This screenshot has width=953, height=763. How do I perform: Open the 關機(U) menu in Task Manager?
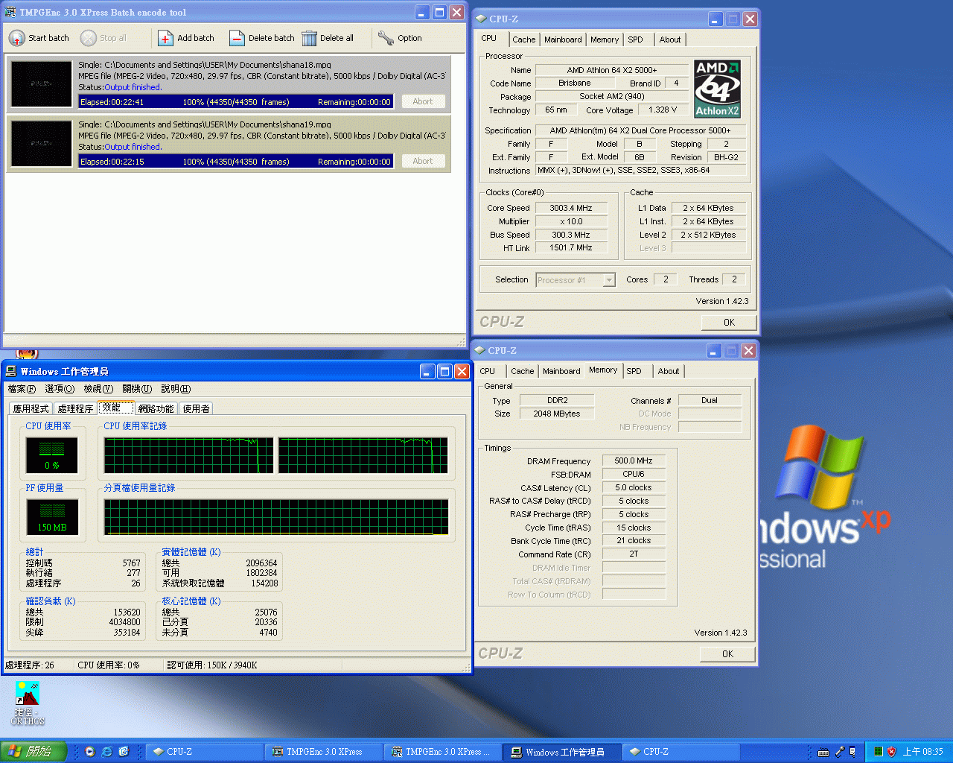coord(137,389)
